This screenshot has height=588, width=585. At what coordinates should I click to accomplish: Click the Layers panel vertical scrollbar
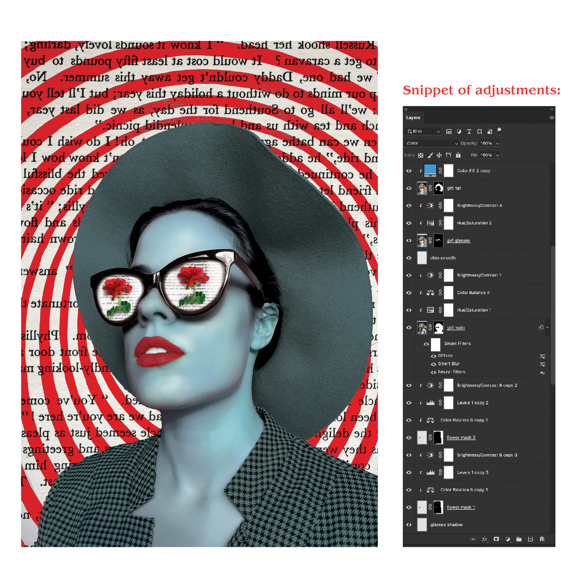pyautogui.click(x=552, y=314)
